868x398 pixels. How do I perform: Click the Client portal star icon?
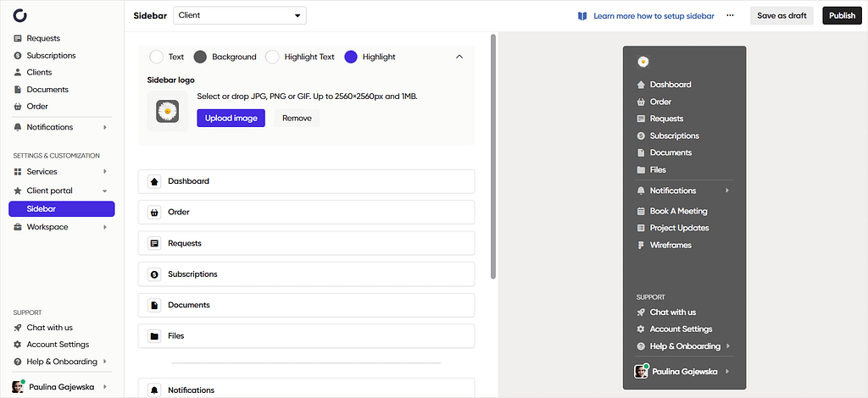coord(18,191)
